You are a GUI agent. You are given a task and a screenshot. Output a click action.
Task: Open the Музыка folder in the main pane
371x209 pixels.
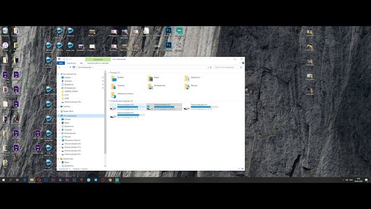(191, 87)
